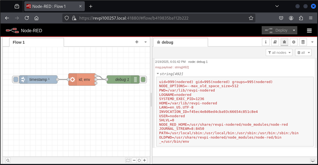Open the list all tabs chevron
318x165 pixels.
click(277, 6)
